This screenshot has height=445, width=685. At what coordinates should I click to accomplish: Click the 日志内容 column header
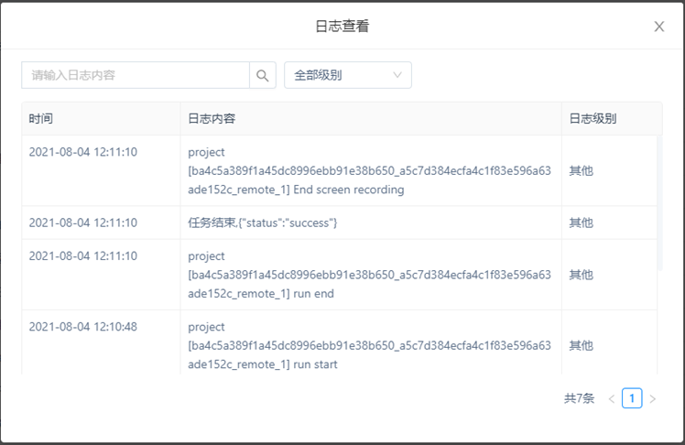pyautogui.click(x=212, y=119)
